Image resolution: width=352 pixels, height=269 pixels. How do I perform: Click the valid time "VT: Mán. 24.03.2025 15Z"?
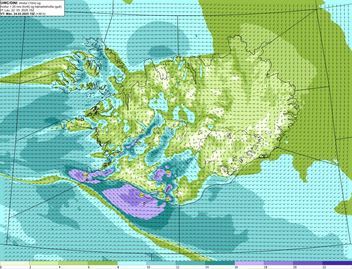[x=18, y=14]
